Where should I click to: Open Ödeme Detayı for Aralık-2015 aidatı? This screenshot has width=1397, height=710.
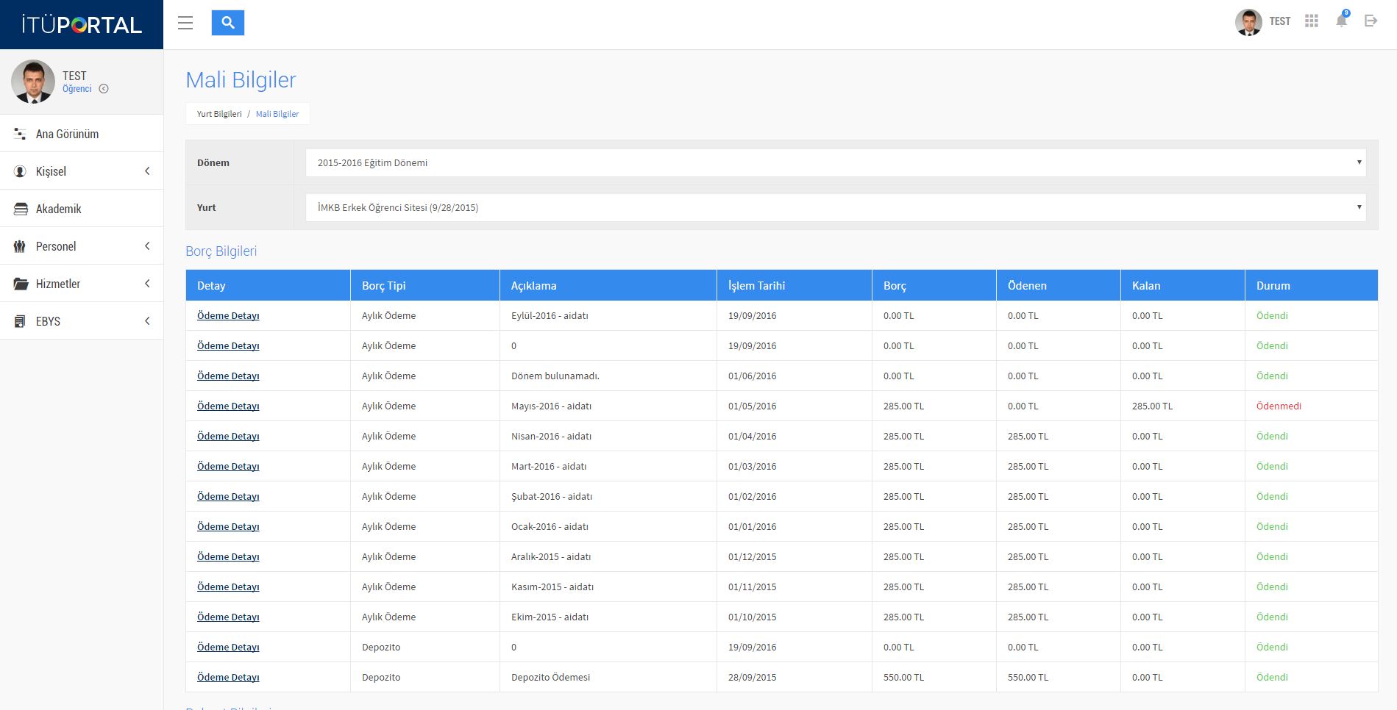228,557
